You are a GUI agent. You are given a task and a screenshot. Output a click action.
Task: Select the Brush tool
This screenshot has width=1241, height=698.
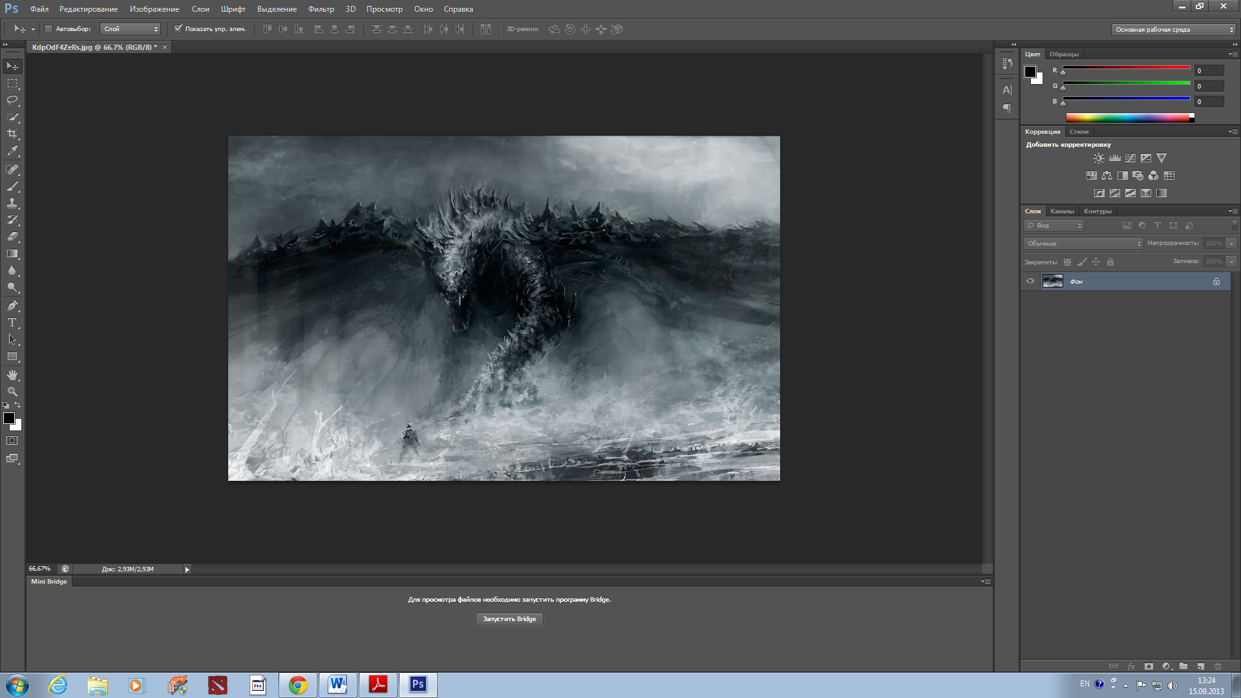pyautogui.click(x=12, y=186)
